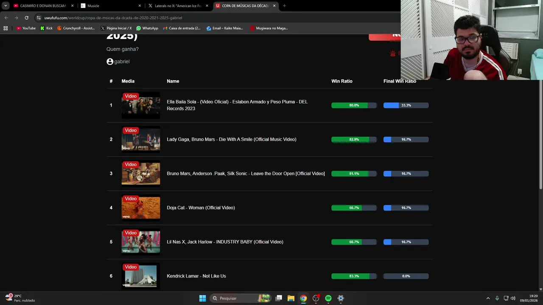
Task: Click the Silk Sonic Leave the Door Open title
Action: tap(246, 174)
